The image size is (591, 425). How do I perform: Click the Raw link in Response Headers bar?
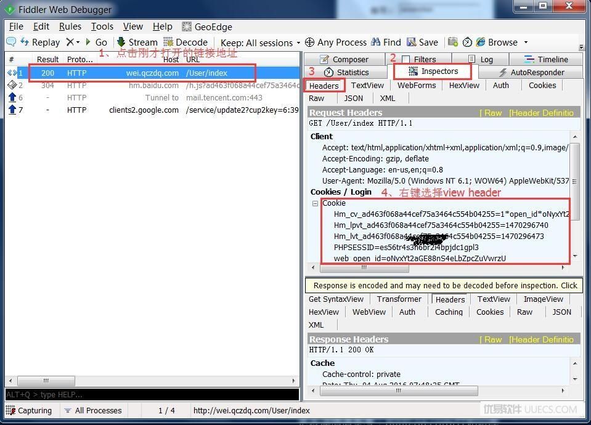tap(491, 339)
